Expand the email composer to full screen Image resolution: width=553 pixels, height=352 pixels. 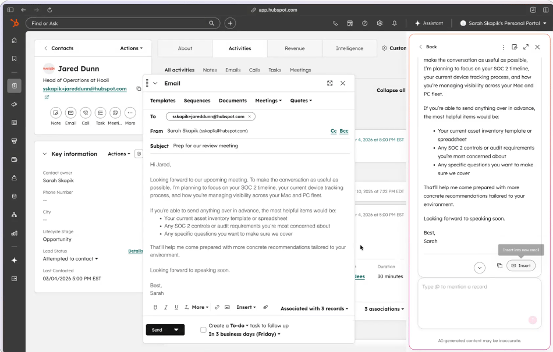tap(330, 83)
